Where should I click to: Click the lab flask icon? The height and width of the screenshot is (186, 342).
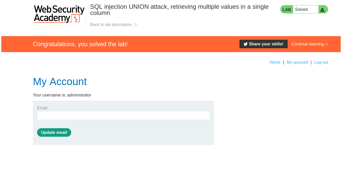point(322,10)
